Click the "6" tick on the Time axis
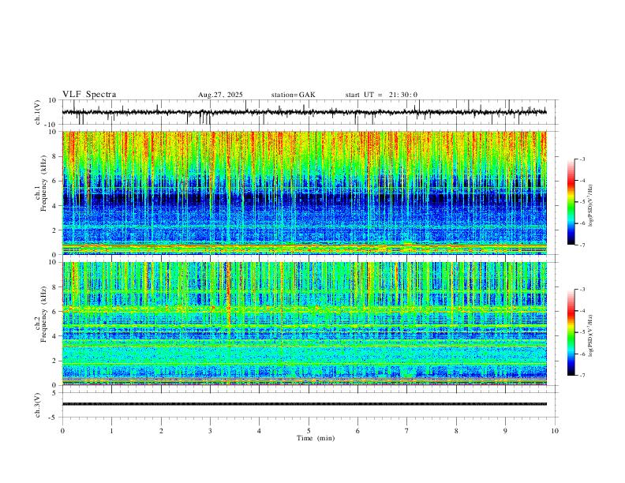This screenshot has width=625, height=483. [357, 431]
